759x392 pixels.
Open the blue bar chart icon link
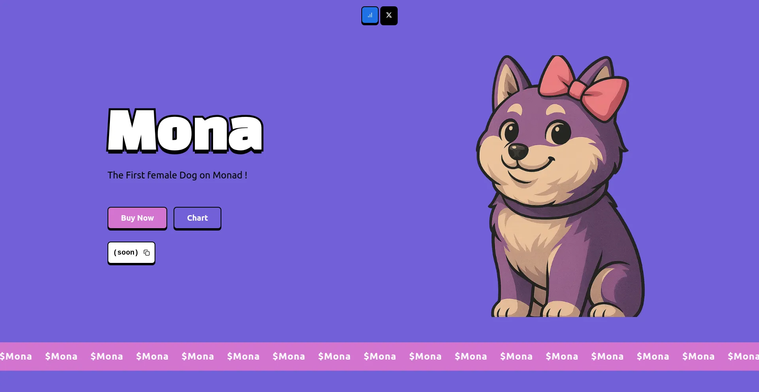click(370, 15)
